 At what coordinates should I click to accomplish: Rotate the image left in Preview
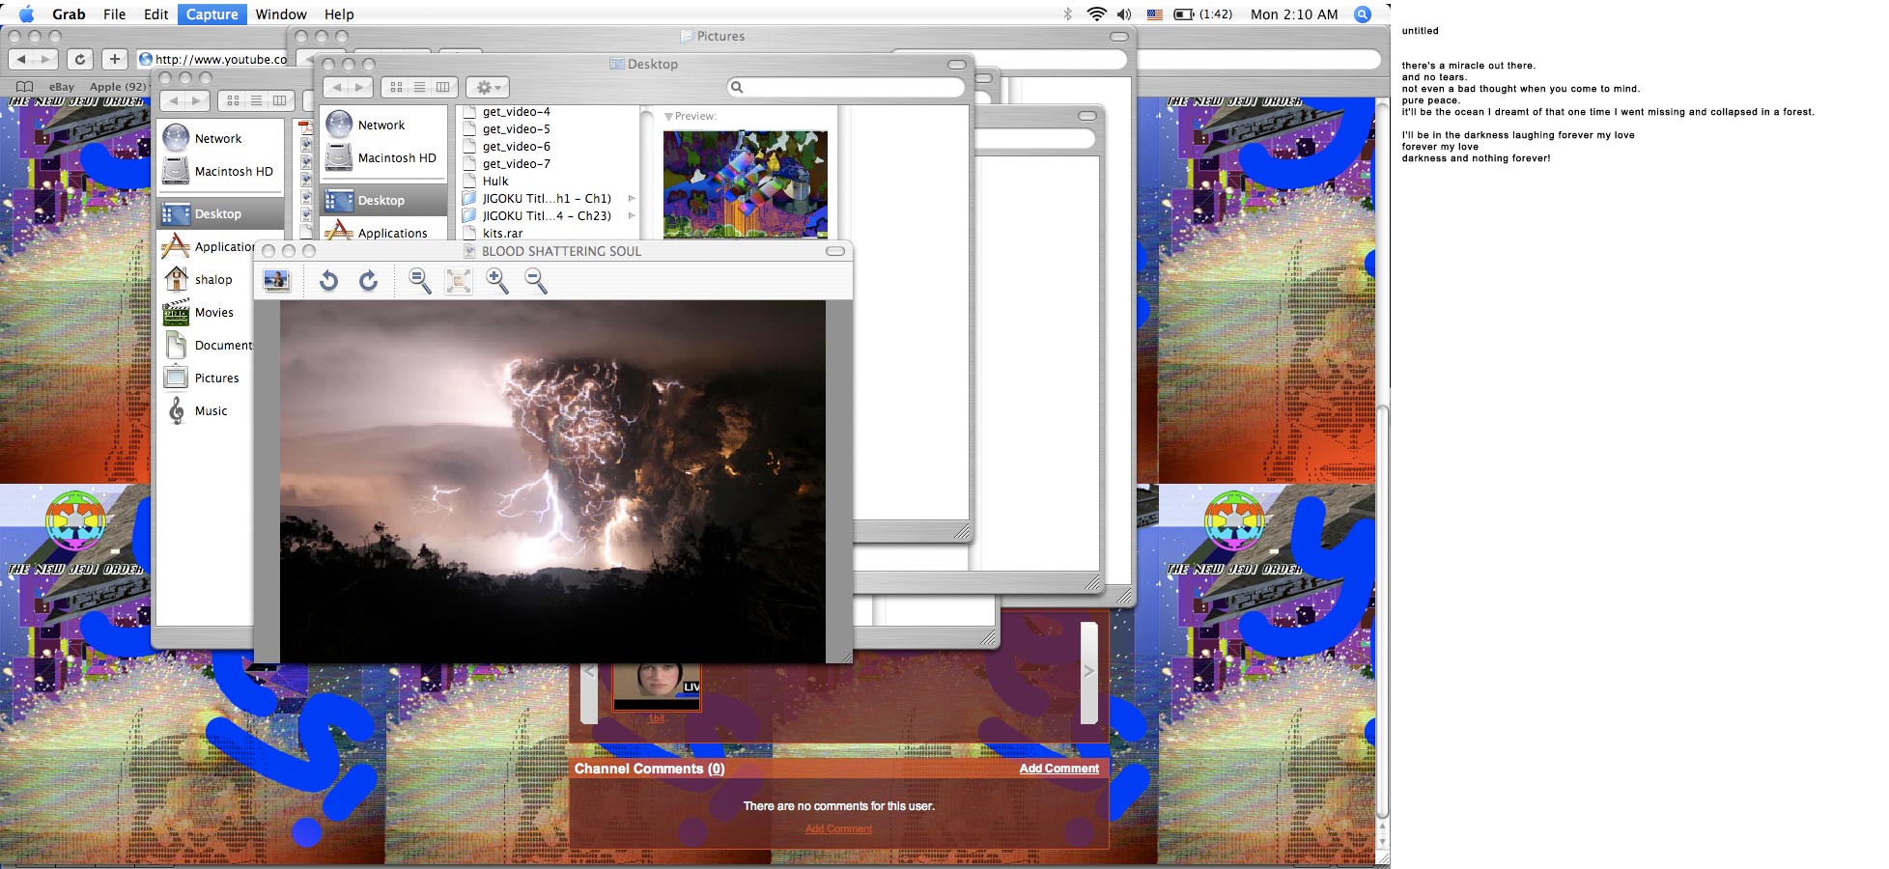(328, 281)
